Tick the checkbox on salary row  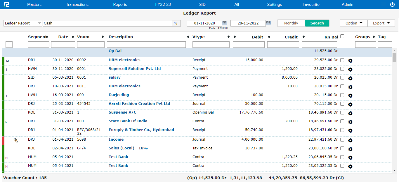tap(342, 77)
